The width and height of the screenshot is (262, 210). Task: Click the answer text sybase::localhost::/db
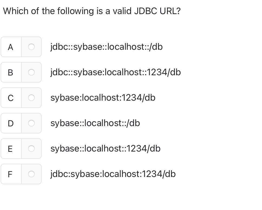[x=95, y=123]
